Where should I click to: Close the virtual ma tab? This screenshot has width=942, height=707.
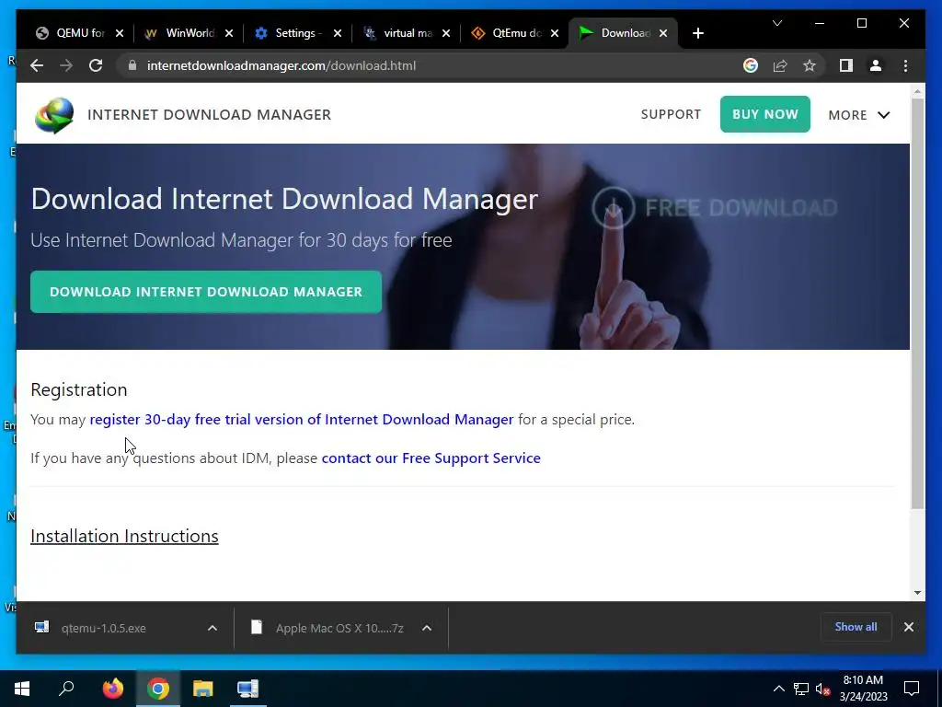446,33
